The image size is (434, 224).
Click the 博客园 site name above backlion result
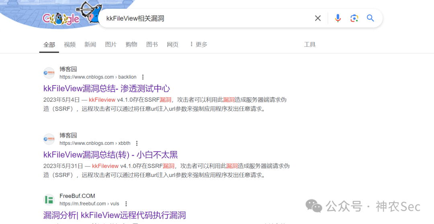pyautogui.click(x=68, y=69)
